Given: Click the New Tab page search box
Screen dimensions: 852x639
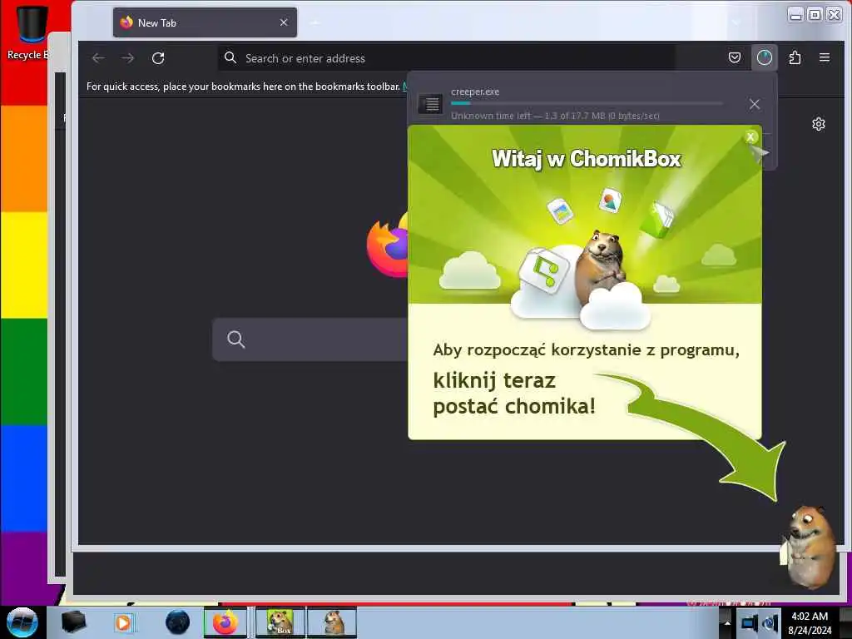Looking at the screenshot, I should click(x=310, y=339).
